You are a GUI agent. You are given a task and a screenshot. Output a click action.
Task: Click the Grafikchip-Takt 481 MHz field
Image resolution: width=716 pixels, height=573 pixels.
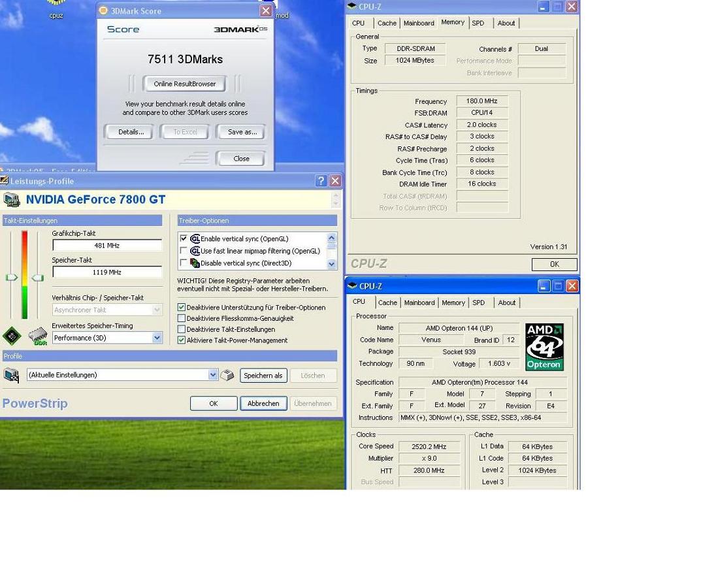(107, 246)
